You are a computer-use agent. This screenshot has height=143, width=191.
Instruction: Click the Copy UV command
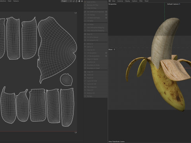tap(95, 72)
